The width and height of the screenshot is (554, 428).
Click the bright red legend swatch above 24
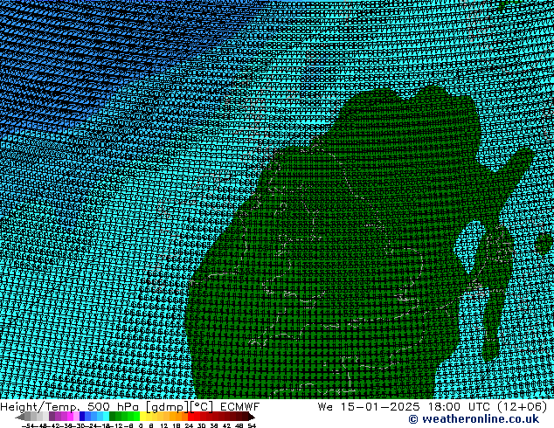(190, 417)
